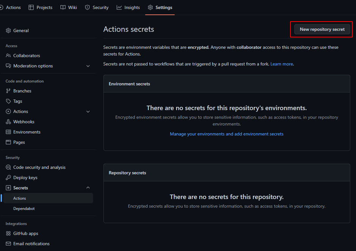Viewport: 356px width, 251px height.
Task: Open Environments via its sidebar icon
Action: [x=8, y=132]
